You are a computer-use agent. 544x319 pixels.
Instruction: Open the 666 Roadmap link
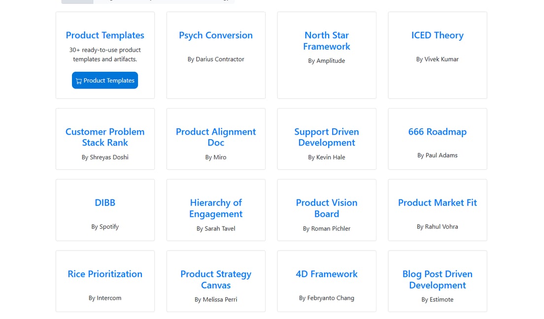438,132
